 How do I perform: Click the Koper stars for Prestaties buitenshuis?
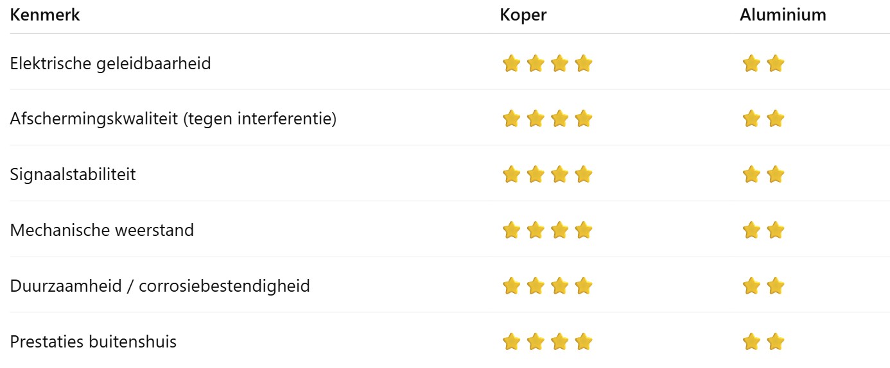click(x=547, y=342)
